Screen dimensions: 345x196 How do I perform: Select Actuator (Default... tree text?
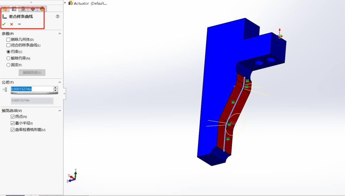click(90, 4)
